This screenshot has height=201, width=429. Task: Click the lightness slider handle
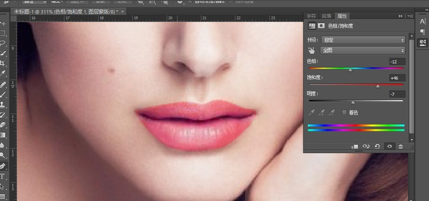point(353,103)
